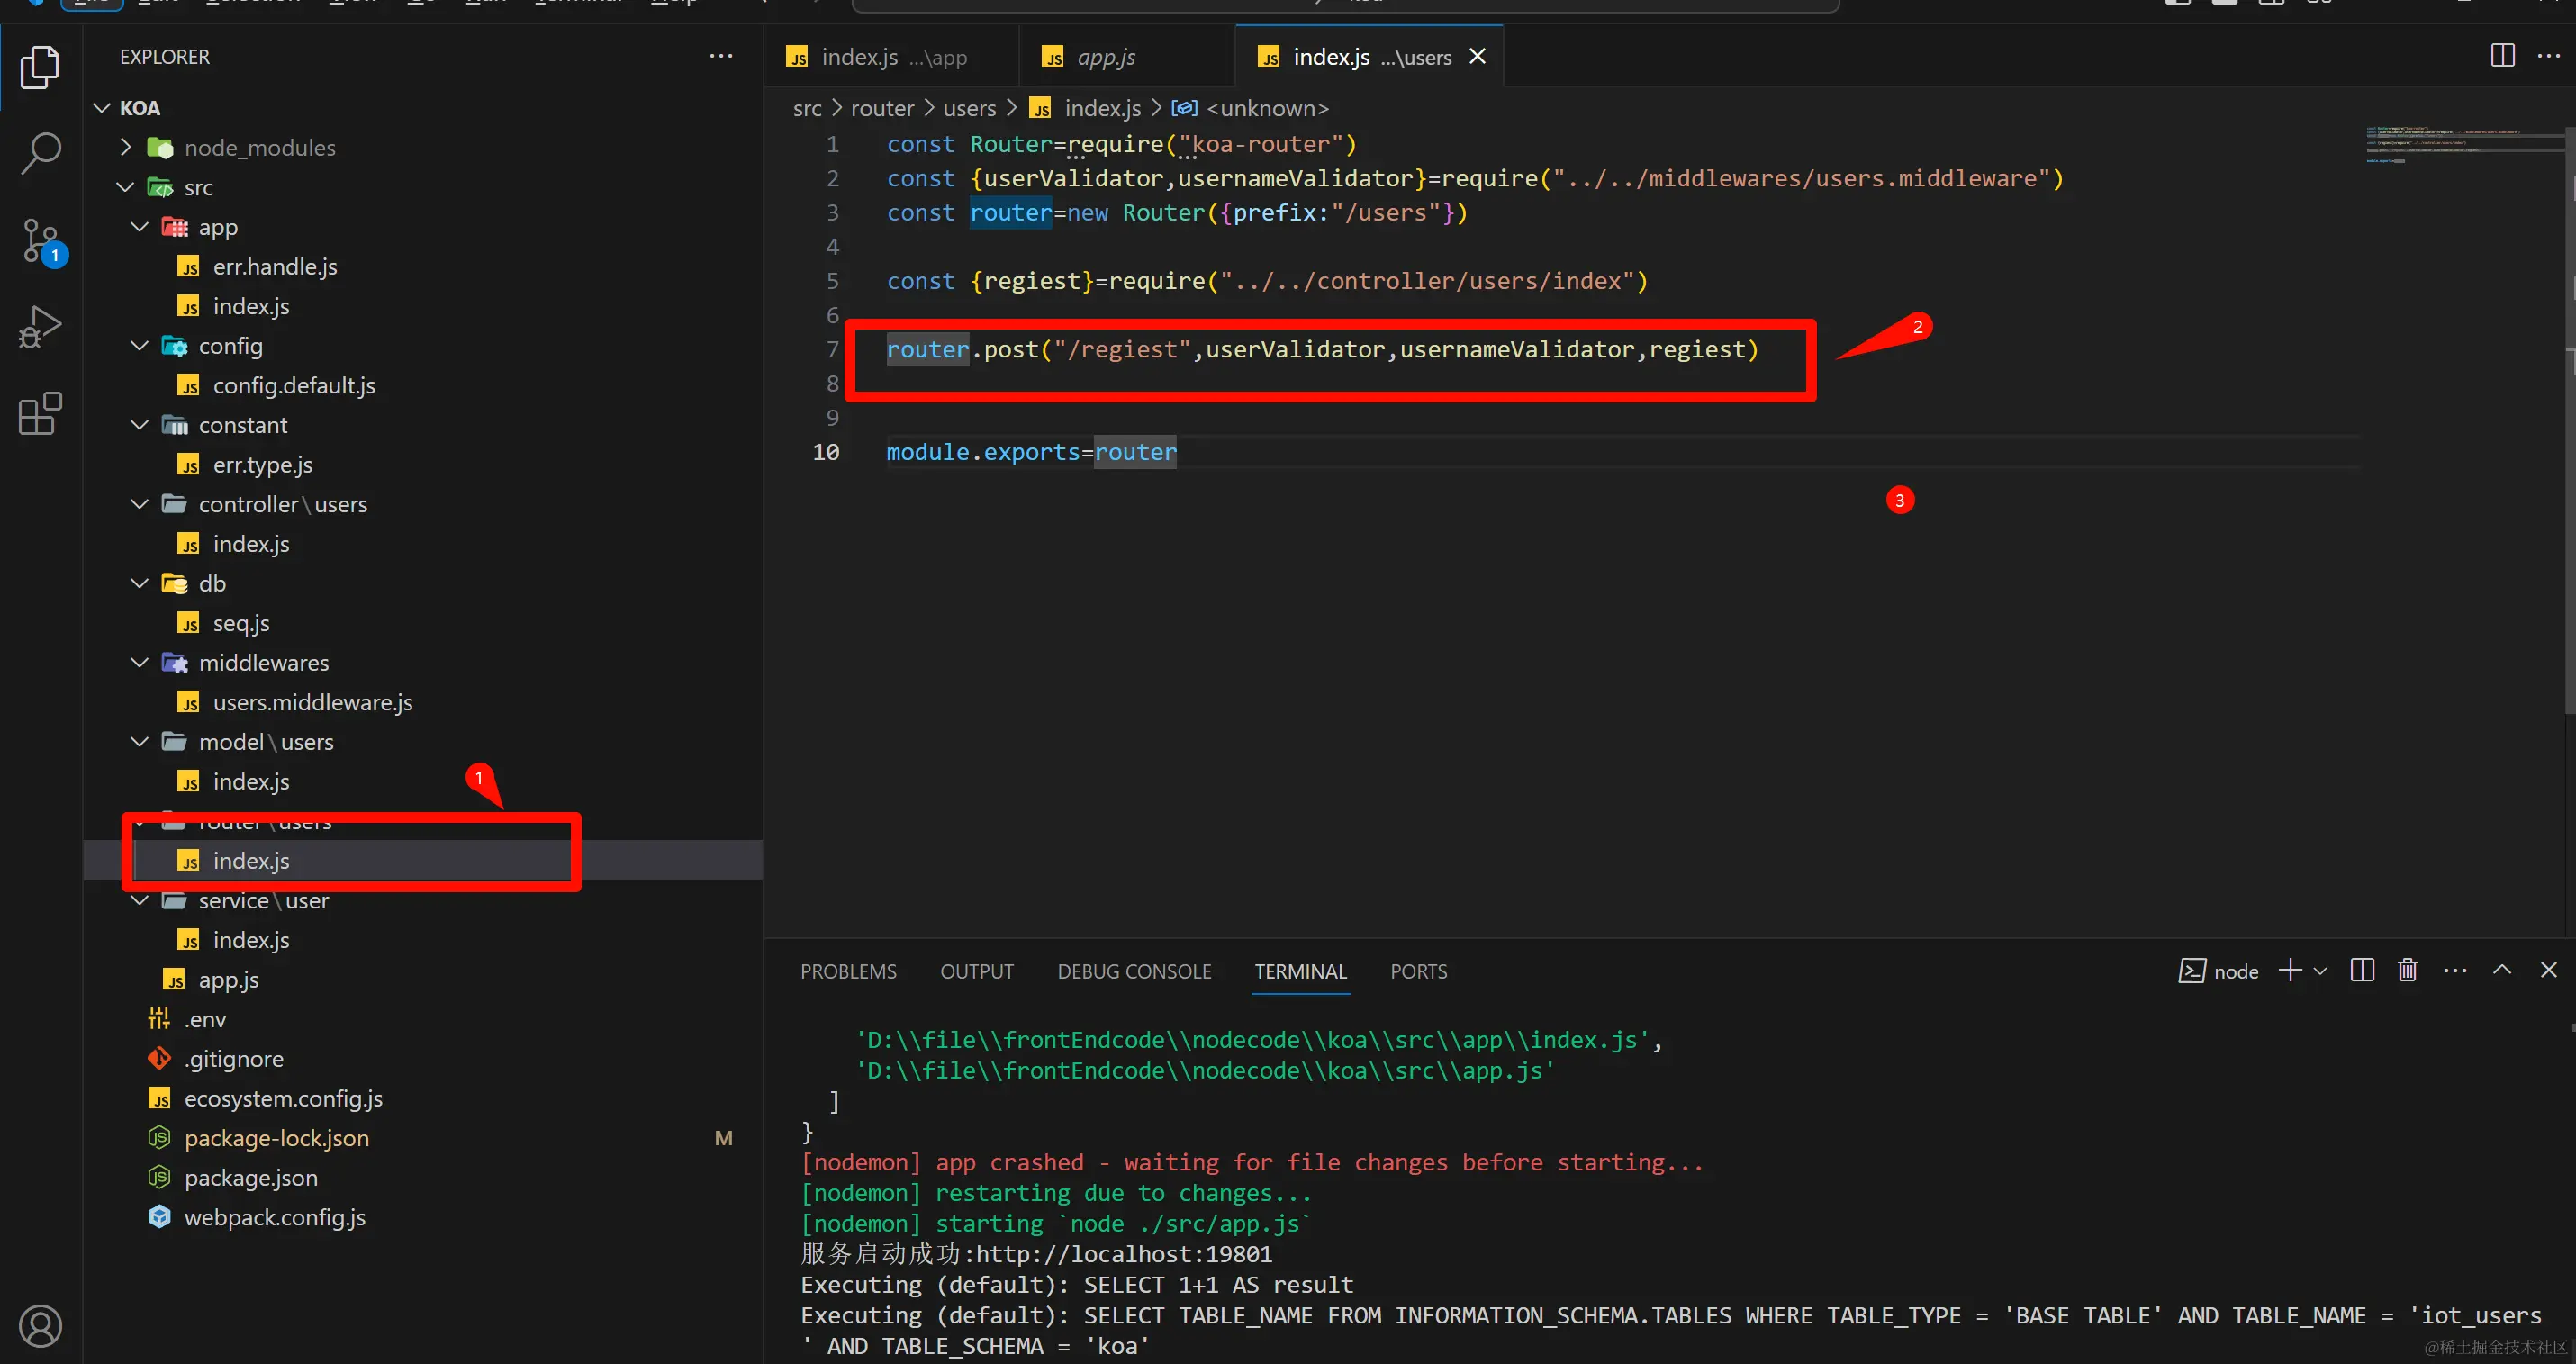Select the node terminal instance
The width and height of the screenshot is (2576, 1364).
click(2218, 971)
